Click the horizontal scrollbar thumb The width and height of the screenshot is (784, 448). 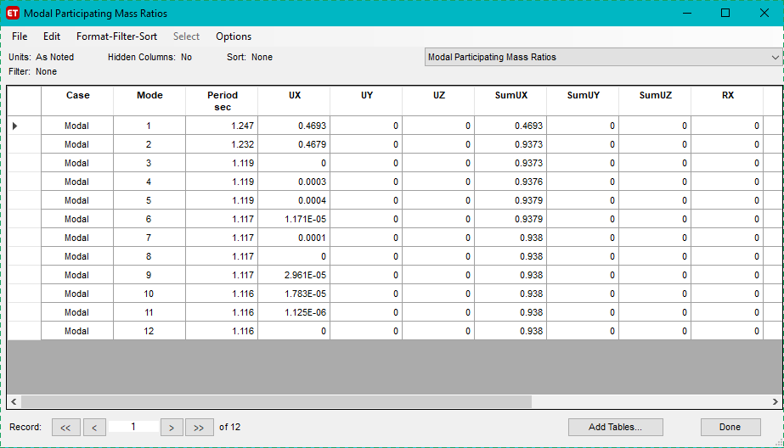(x=276, y=401)
